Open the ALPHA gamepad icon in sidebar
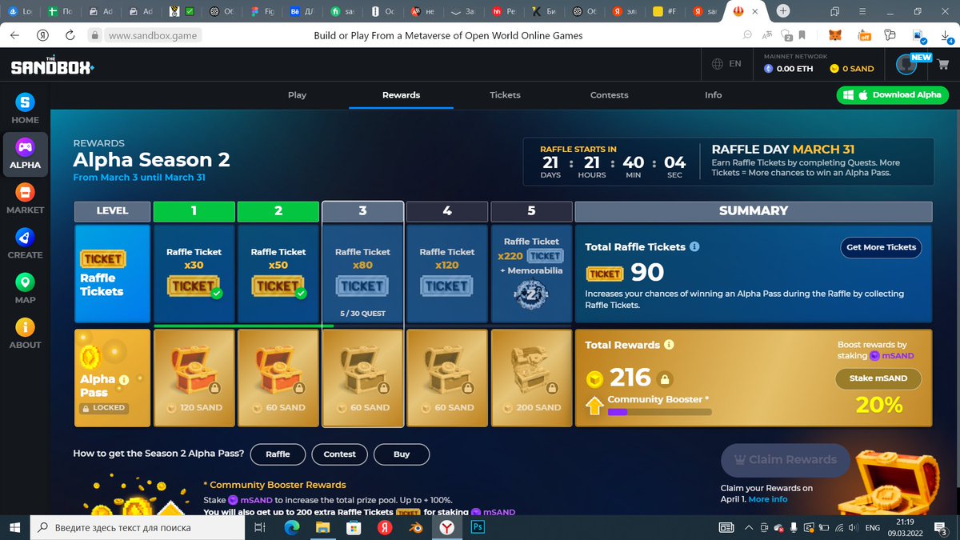 [25, 147]
